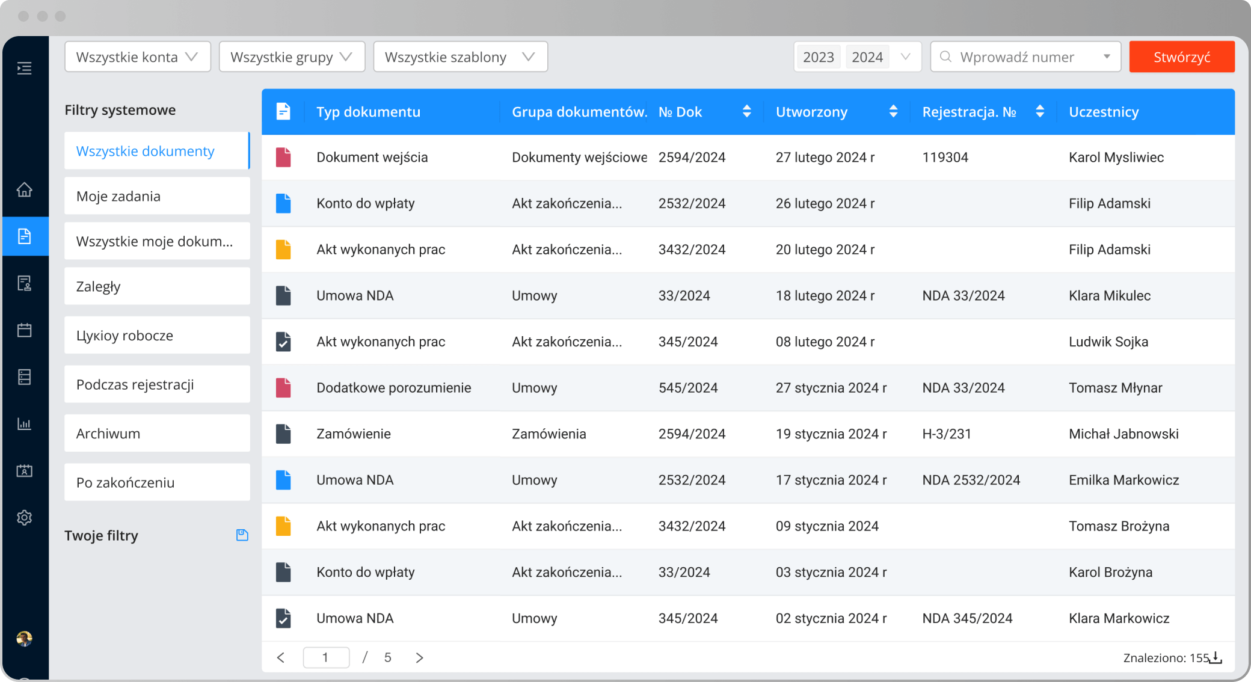
Task: Open search field dropdown arrow
Action: click(1107, 57)
